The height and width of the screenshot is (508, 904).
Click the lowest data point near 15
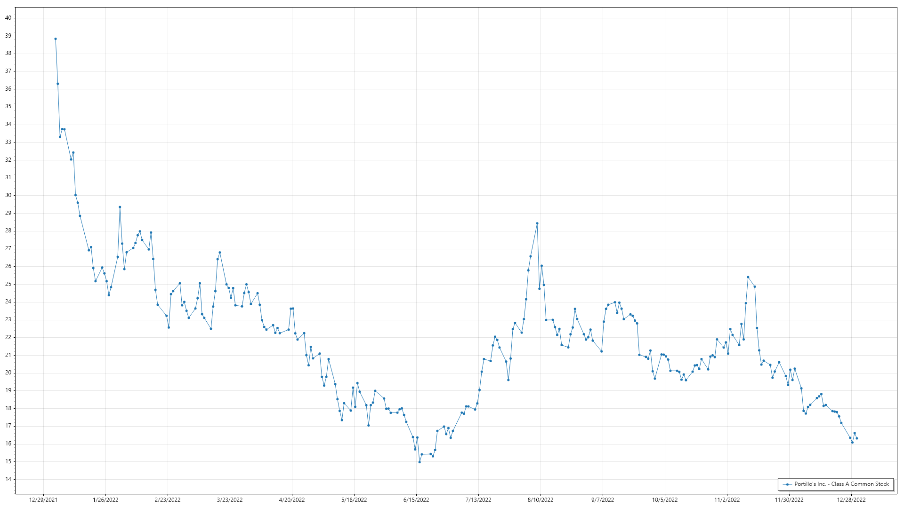pos(420,462)
